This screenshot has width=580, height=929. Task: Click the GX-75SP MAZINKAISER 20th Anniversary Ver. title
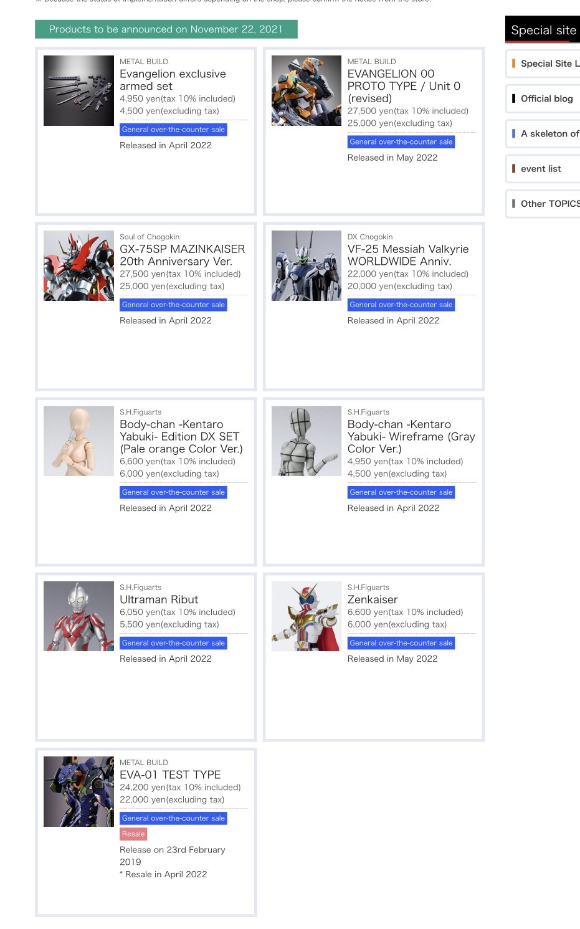coord(182,255)
